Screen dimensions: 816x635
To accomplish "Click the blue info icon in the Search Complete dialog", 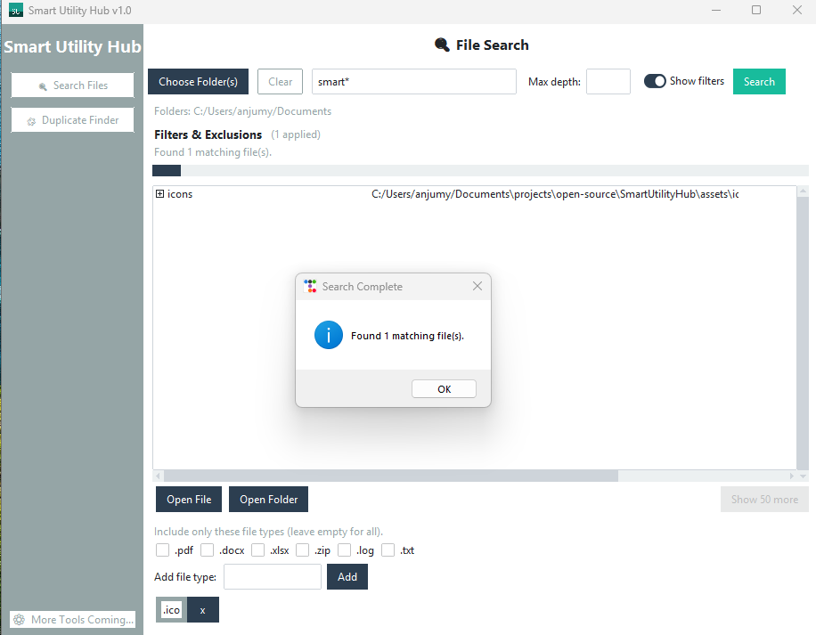I will tap(328, 336).
